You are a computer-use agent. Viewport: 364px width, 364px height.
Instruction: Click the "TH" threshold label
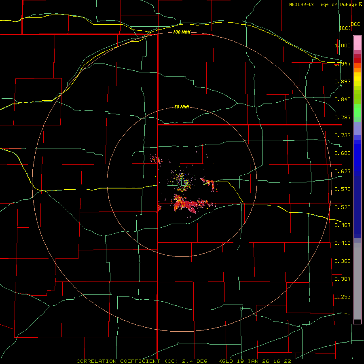[x=347, y=315]
